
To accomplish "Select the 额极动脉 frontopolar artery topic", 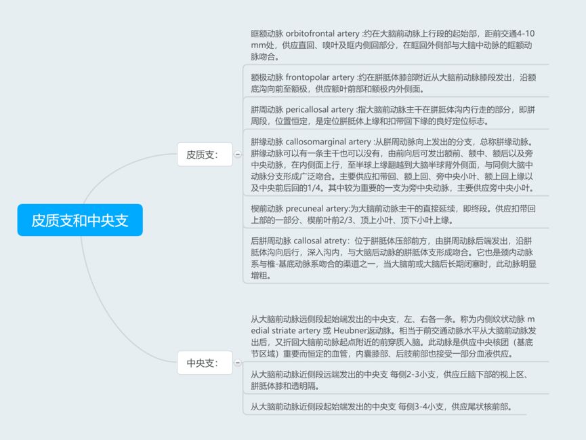I will pos(395,83).
